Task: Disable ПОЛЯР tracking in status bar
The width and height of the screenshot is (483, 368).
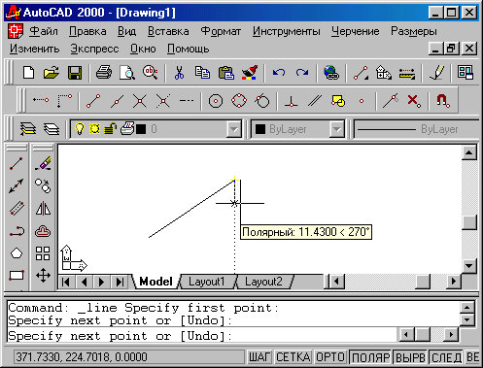Action: 370,357
